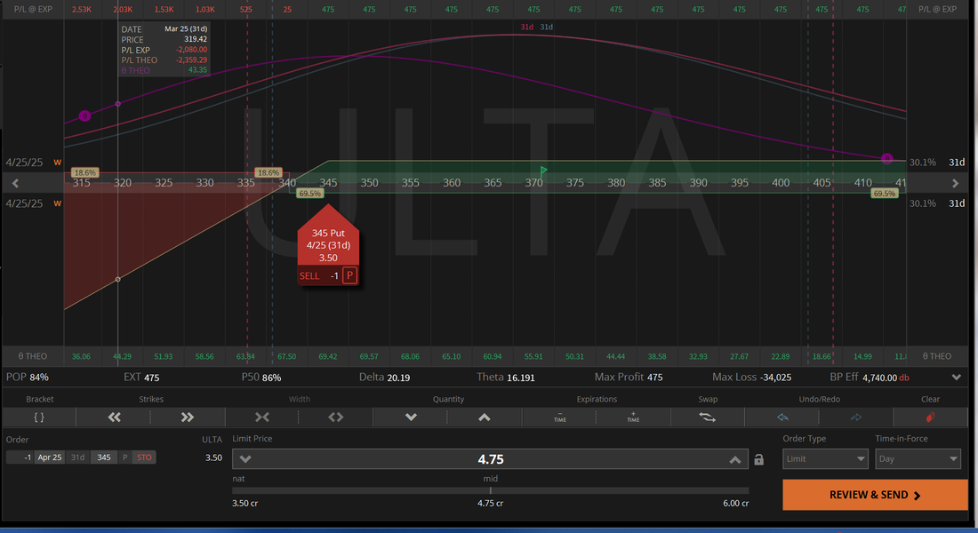Lower the limit price with down chevron
Image resolution: width=978 pixels, height=533 pixels.
[x=245, y=459]
